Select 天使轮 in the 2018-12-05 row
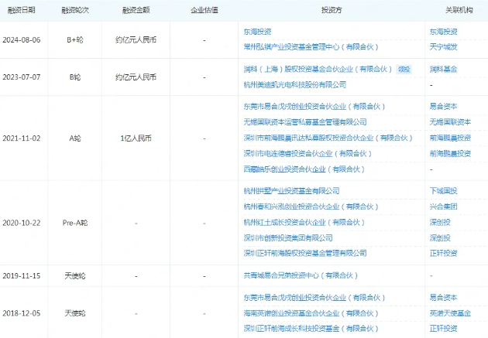 [75, 313]
